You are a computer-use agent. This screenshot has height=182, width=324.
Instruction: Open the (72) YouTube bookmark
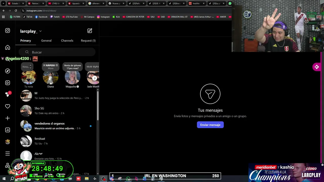pyautogui.click(x=70, y=17)
